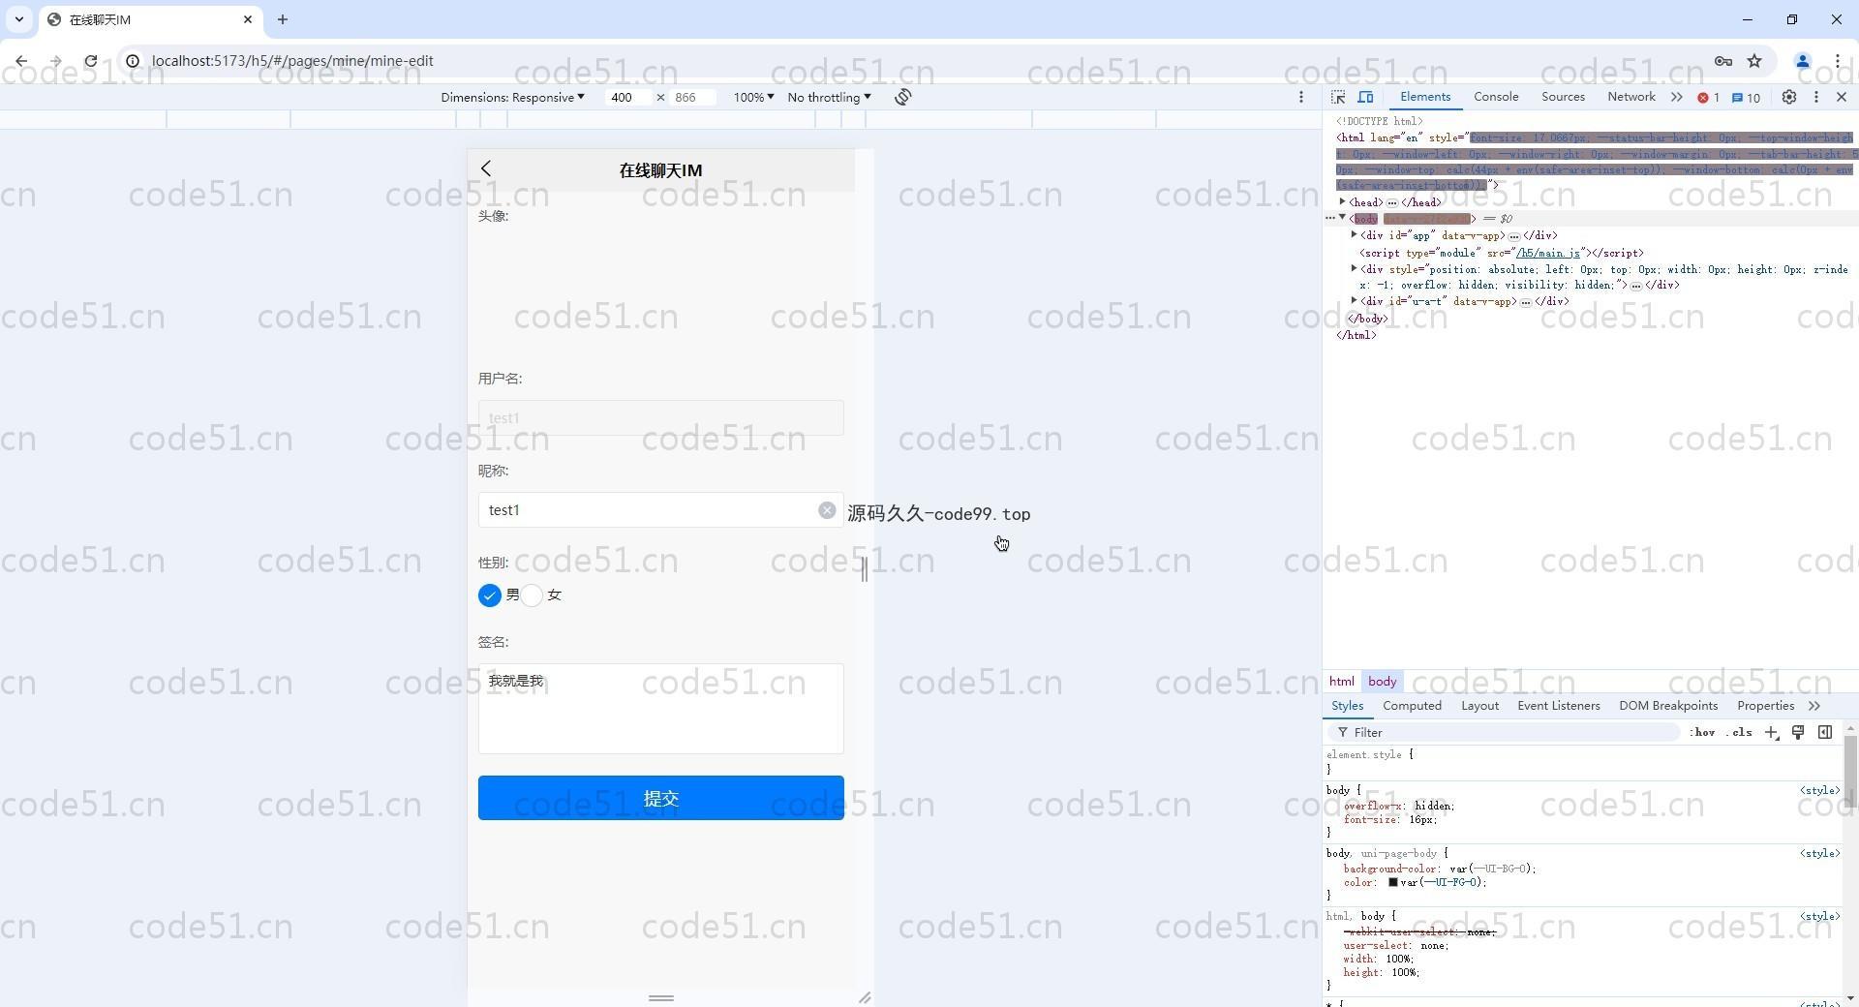Focus the styles Filter input
This screenshot has width=1859, height=1007.
[1506, 733]
